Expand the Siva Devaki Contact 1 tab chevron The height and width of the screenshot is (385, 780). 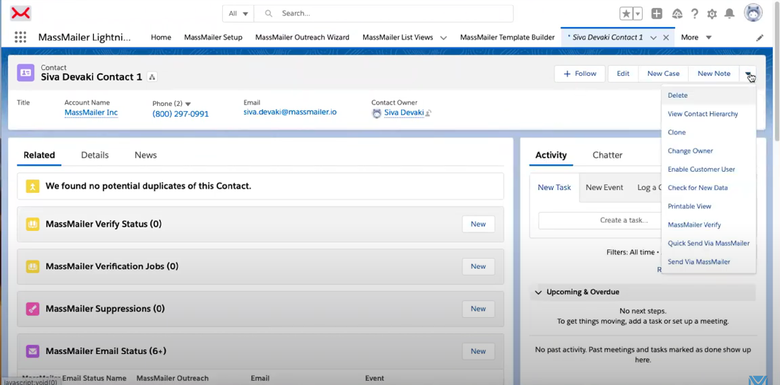click(x=653, y=38)
